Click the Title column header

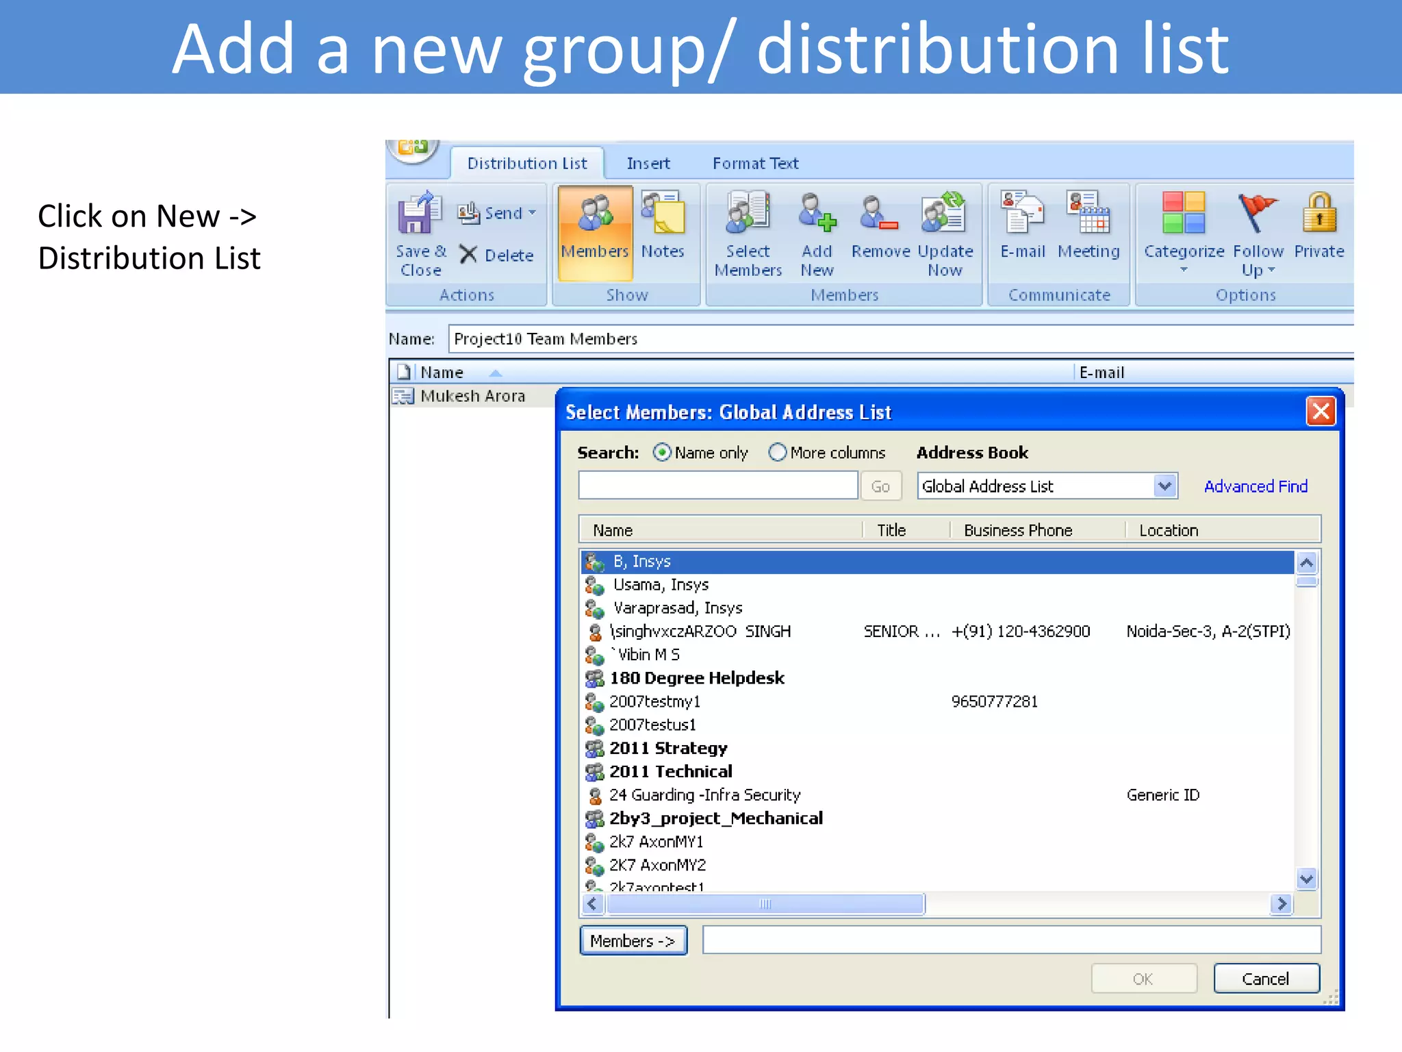coord(906,530)
